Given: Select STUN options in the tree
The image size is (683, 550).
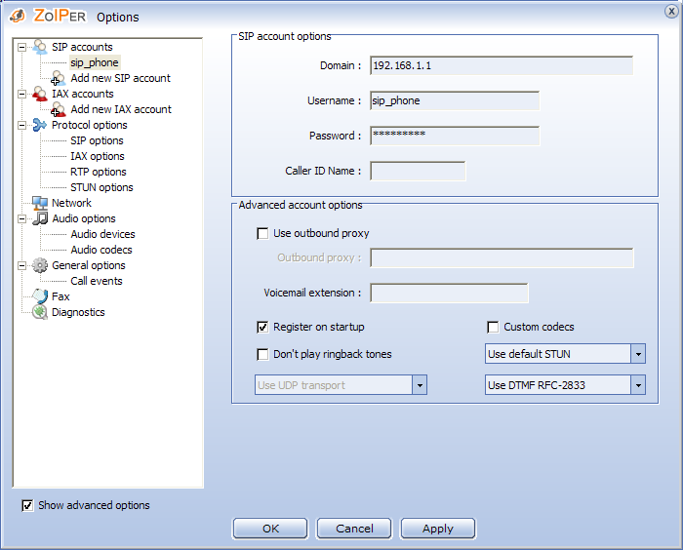Looking at the screenshot, I should coord(101,187).
